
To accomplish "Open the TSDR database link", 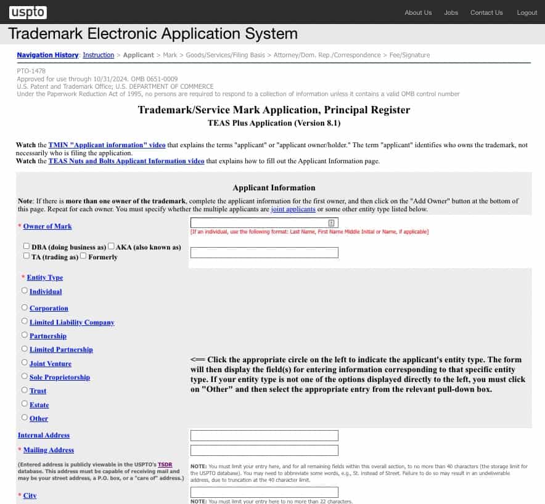I will click(165, 465).
